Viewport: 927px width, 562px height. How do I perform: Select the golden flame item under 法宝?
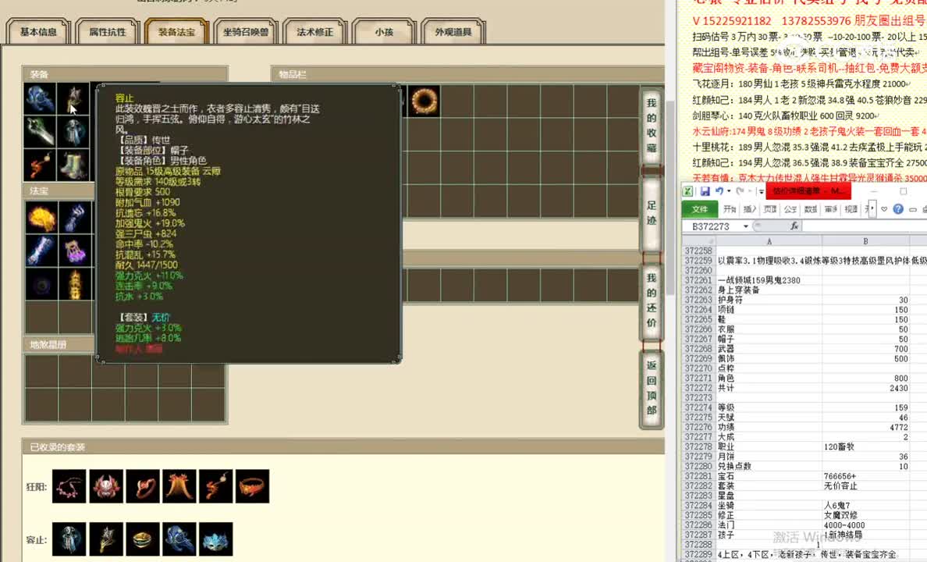click(x=41, y=218)
